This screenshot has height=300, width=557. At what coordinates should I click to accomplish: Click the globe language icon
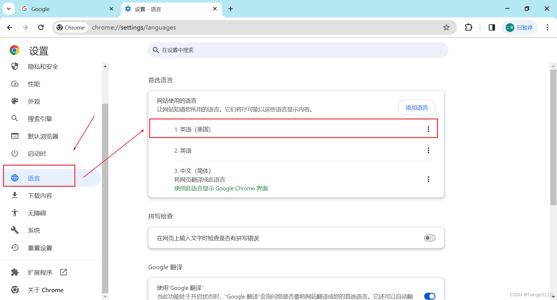click(x=15, y=178)
